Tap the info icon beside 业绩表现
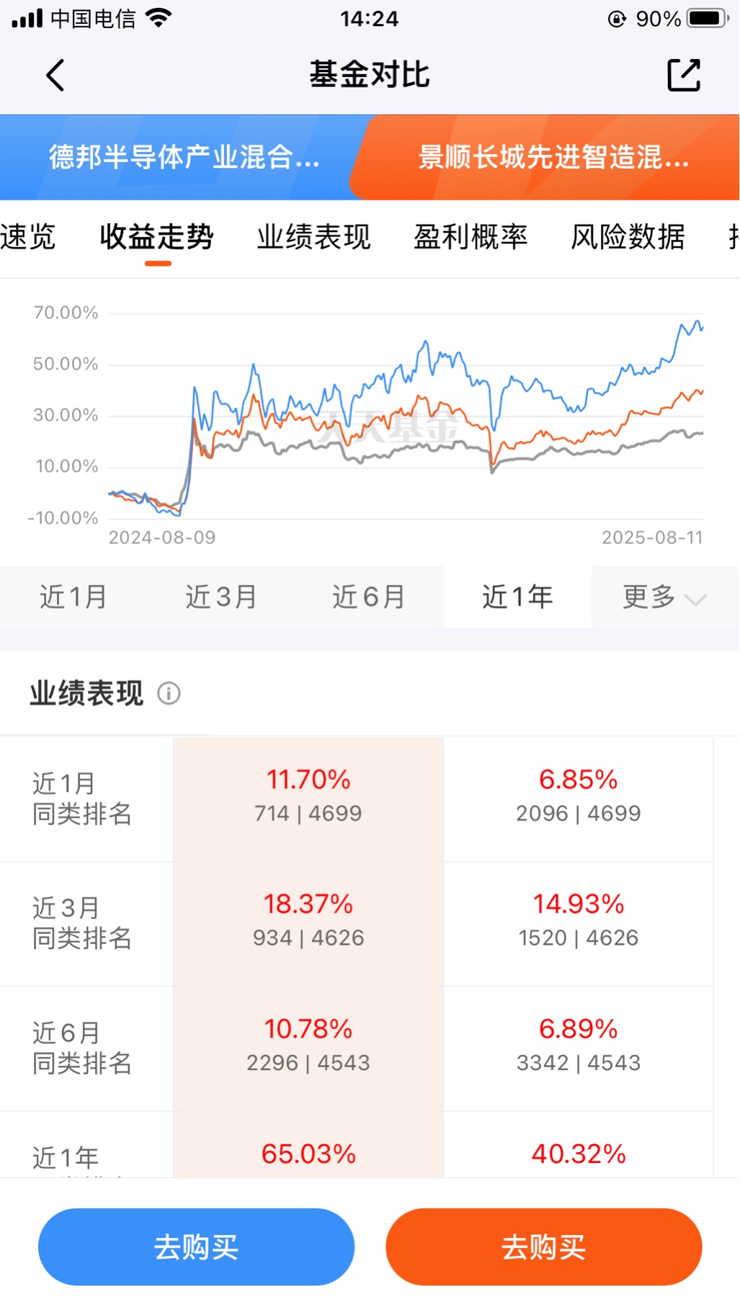 (169, 693)
